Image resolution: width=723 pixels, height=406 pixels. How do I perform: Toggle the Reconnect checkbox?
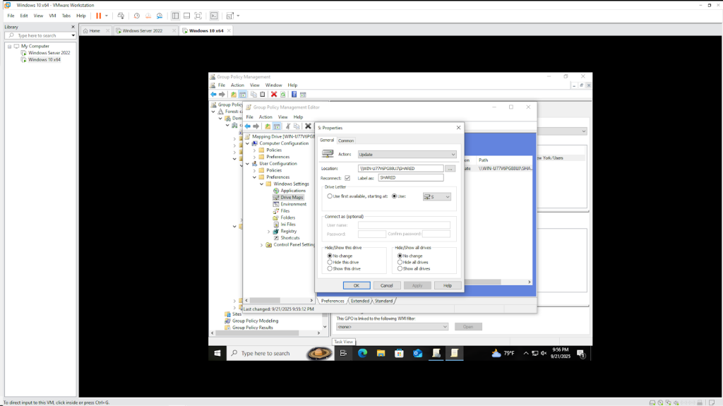[x=347, y=178]
